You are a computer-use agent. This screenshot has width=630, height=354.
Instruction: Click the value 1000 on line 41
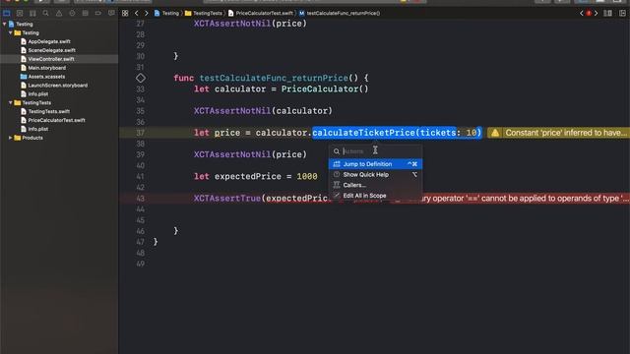tap(307, 177)
